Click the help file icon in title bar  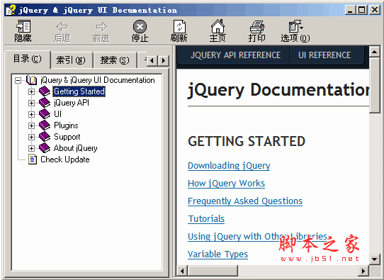click(11, 10)
